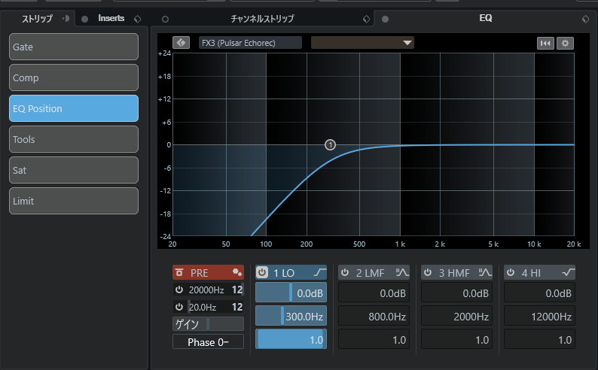The image size is (598, 370).
Task: Click the 20.0Hz low-cut frequency value
Action: click(203, 307)
